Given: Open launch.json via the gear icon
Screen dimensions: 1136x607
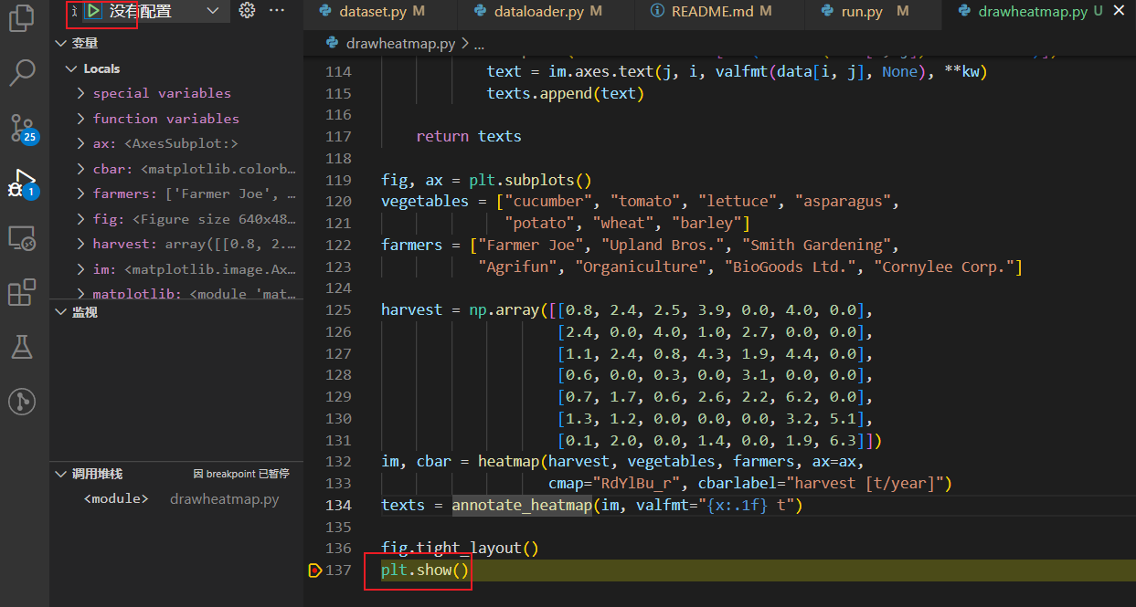Looking at the screenshot, I should (247, 10).
